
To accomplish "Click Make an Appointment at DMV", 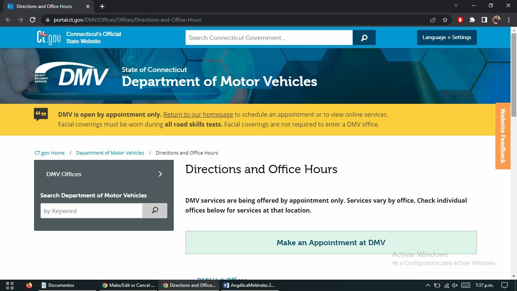I will pyautogui.click(x=330, y=242).
